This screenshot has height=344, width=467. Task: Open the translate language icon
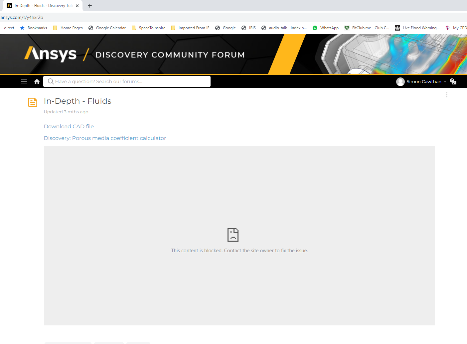pyautogui.click(x=453, y=81)
